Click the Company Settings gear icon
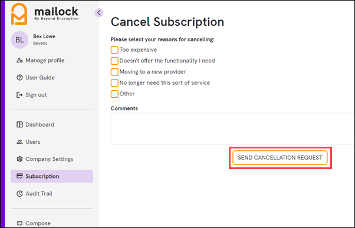 [x=19, y=159]
